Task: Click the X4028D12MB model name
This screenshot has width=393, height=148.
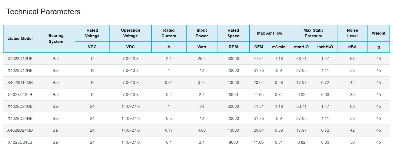Action: pyautogui.click(x=20, y=83)
